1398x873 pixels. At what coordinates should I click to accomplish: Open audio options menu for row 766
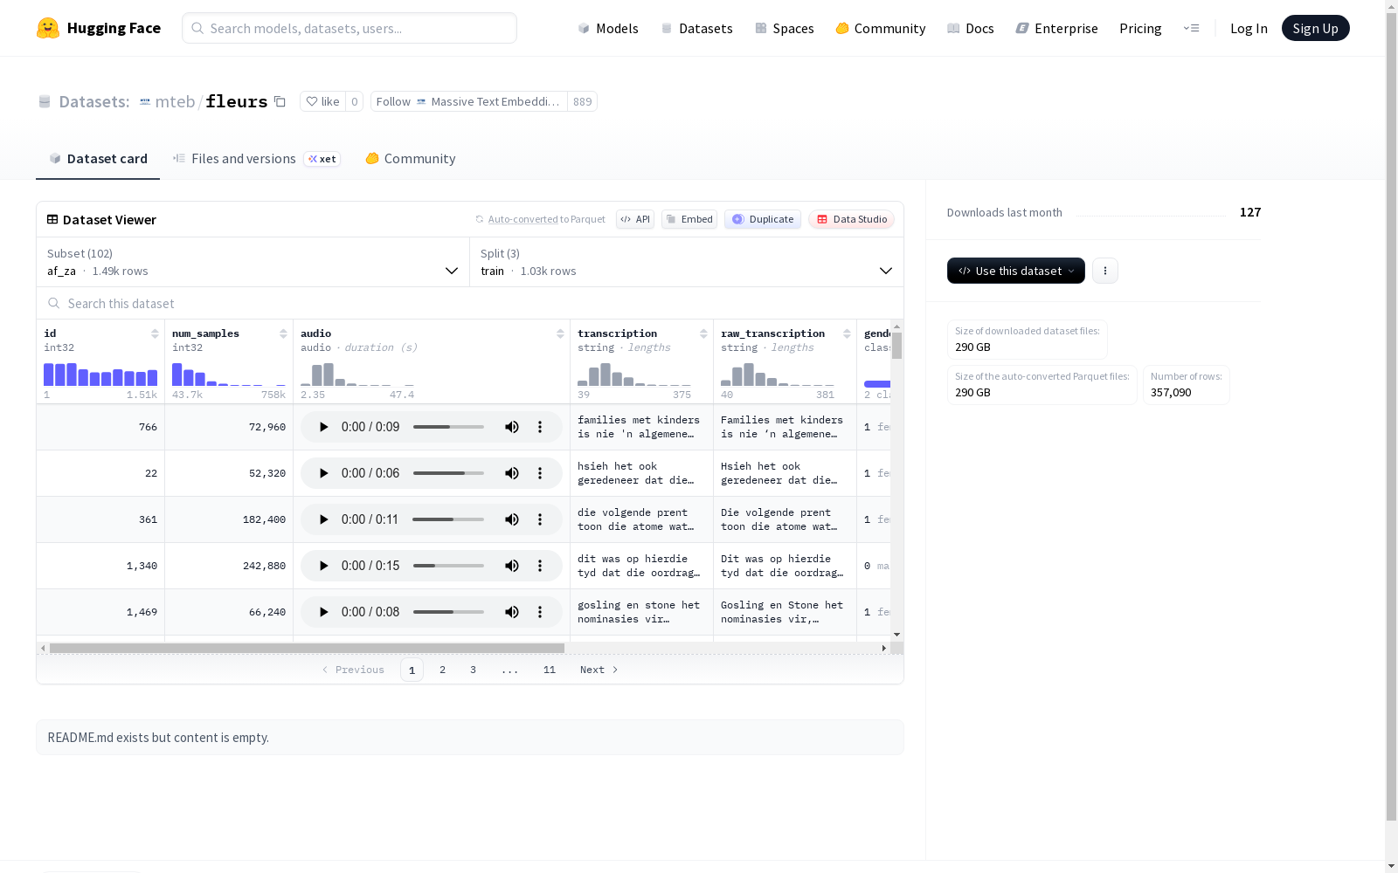click(x=540, y=427)
